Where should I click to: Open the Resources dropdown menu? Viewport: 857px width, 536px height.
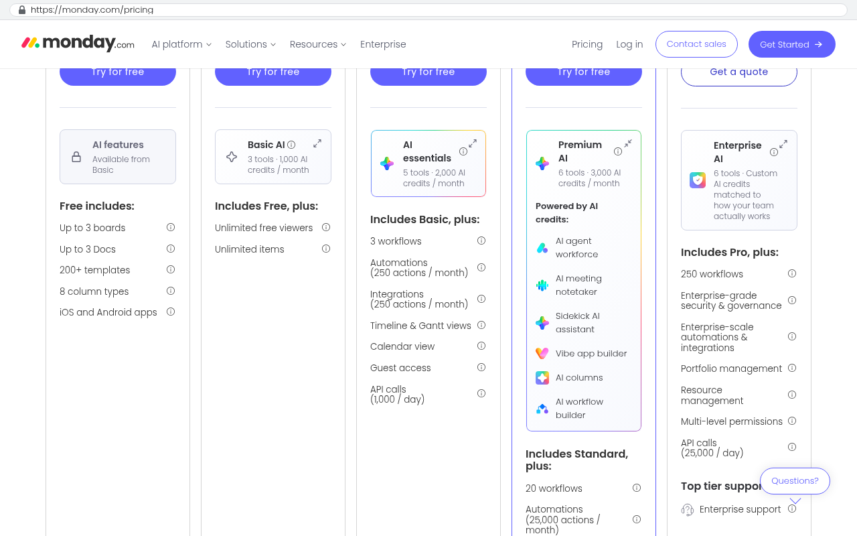pos(318,44)
